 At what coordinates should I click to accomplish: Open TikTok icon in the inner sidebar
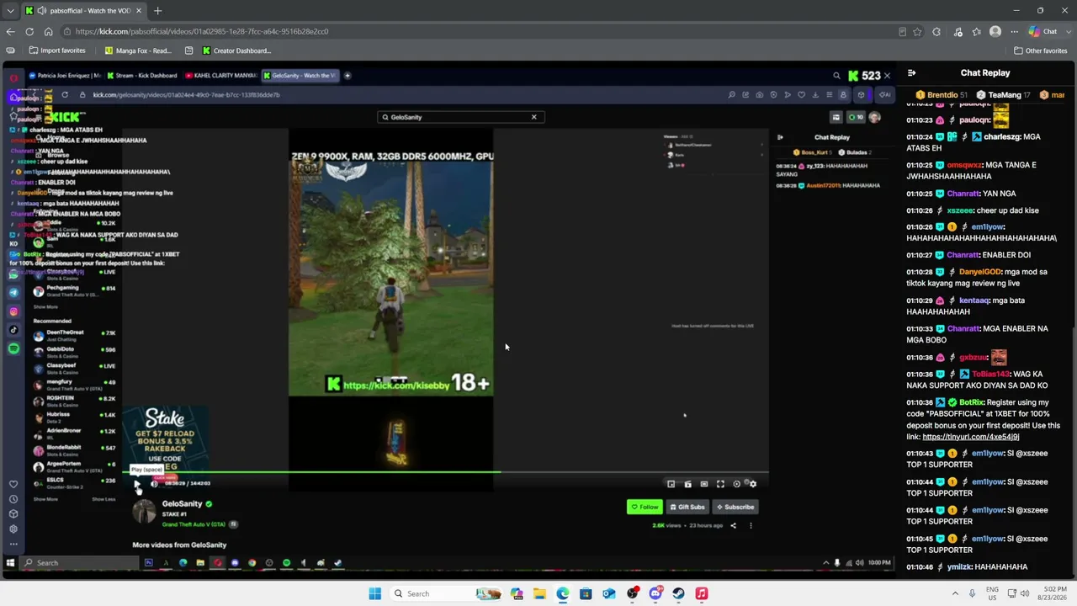13,330
